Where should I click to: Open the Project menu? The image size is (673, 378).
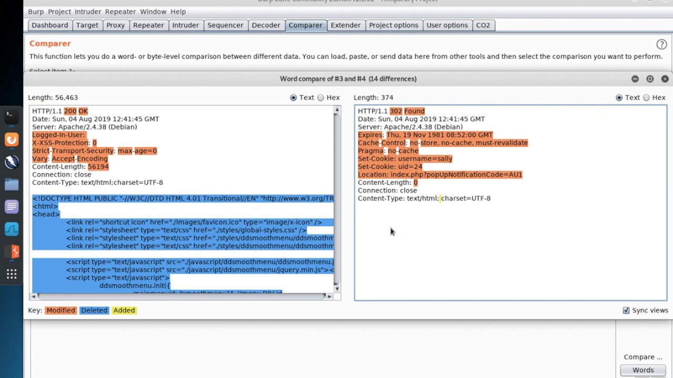click(59, 12)
